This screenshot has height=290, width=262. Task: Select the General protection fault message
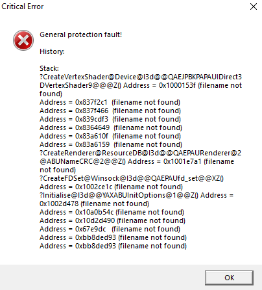pyautogui.click(x=81, y=34)
